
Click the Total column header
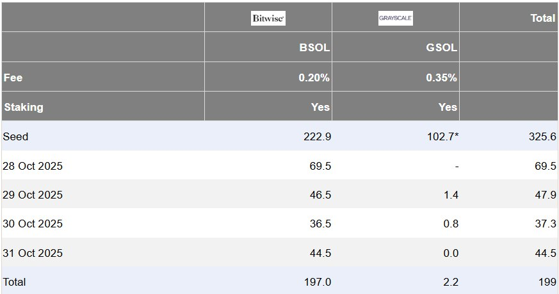point(542,19)
